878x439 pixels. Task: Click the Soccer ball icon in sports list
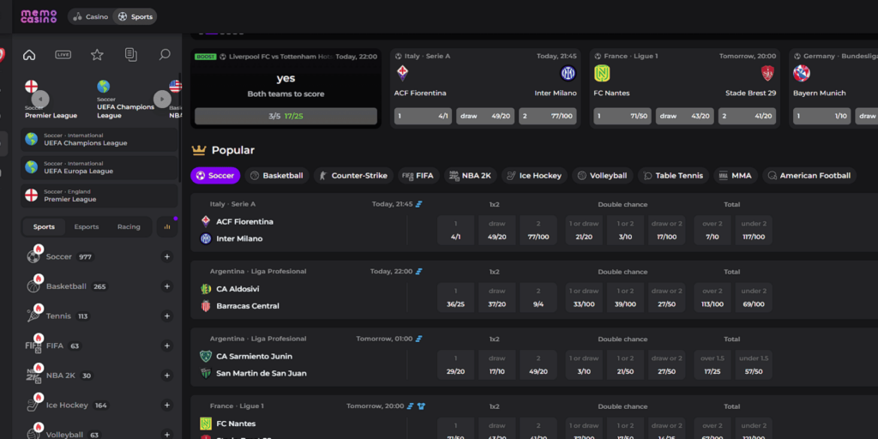tap(33, 256)
